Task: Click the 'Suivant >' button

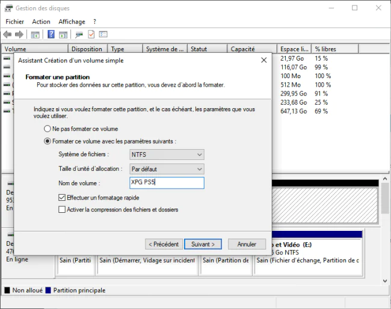Action: (x=203, y=244)
